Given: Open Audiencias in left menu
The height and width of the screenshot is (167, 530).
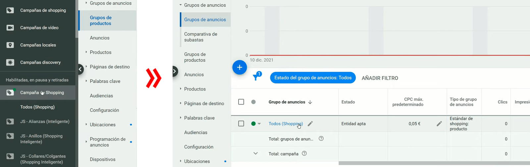Looking at the screenshot, I should coord(101,96).
